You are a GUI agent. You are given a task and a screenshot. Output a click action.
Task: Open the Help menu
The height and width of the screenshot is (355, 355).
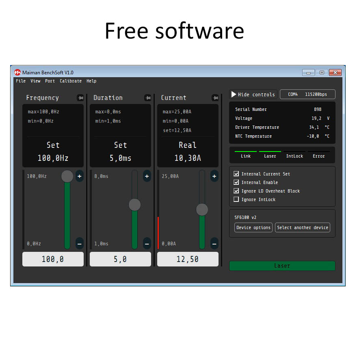91,81
